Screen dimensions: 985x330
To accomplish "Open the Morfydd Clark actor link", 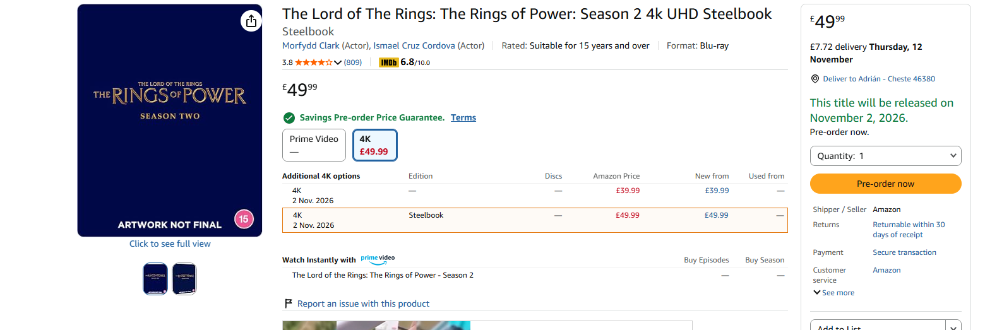I will (311, 45).
